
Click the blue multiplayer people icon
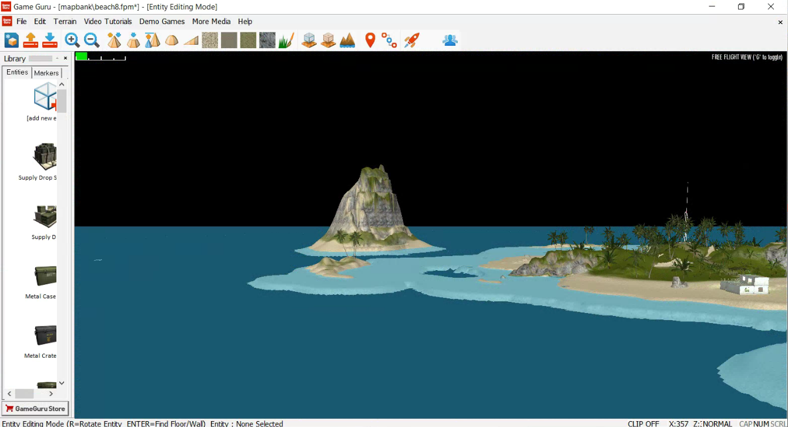pyautogui.click(x=450, y=40)
